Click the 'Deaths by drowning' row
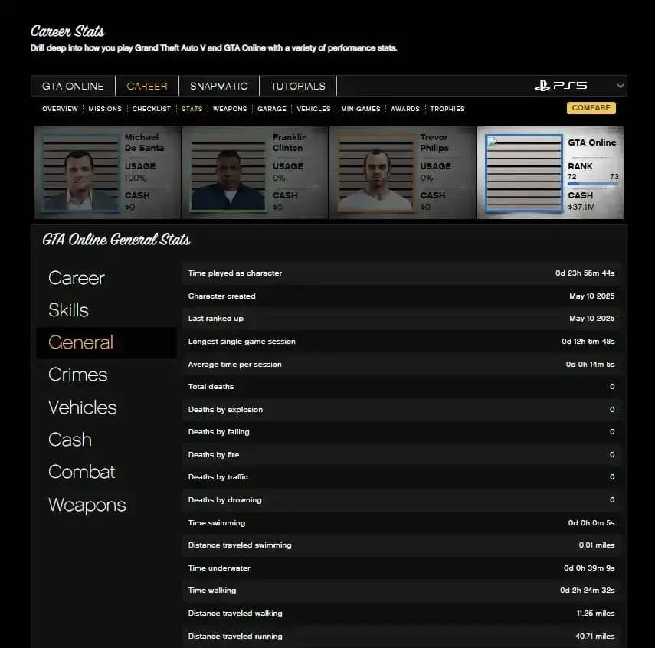 [x=401, y=499]
